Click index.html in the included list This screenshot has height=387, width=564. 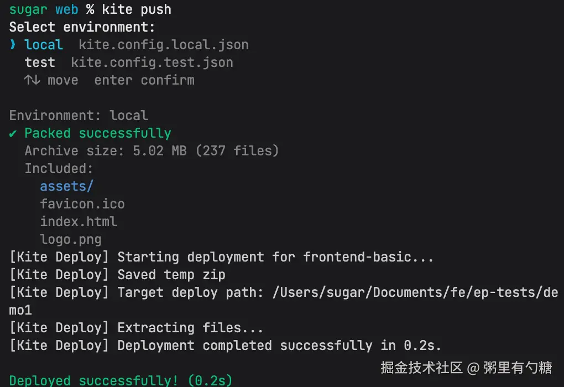coord(79,222)
